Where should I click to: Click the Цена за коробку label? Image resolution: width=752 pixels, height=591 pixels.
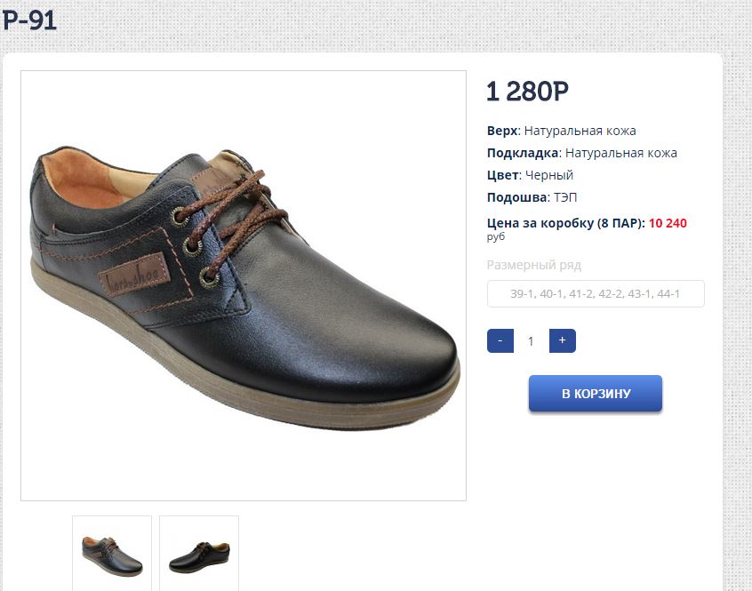point(565,223)
